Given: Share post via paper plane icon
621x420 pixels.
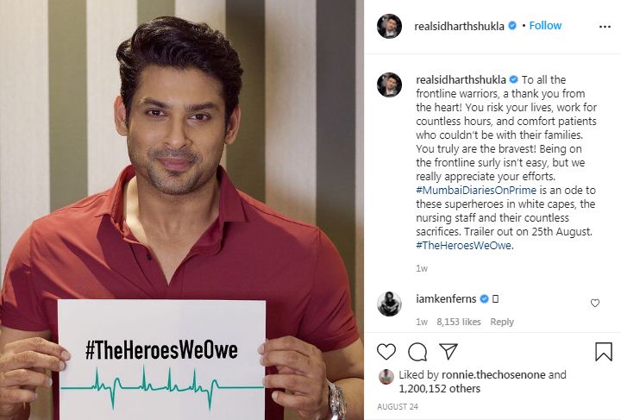Looking at the screenshot, I should 448,351.
